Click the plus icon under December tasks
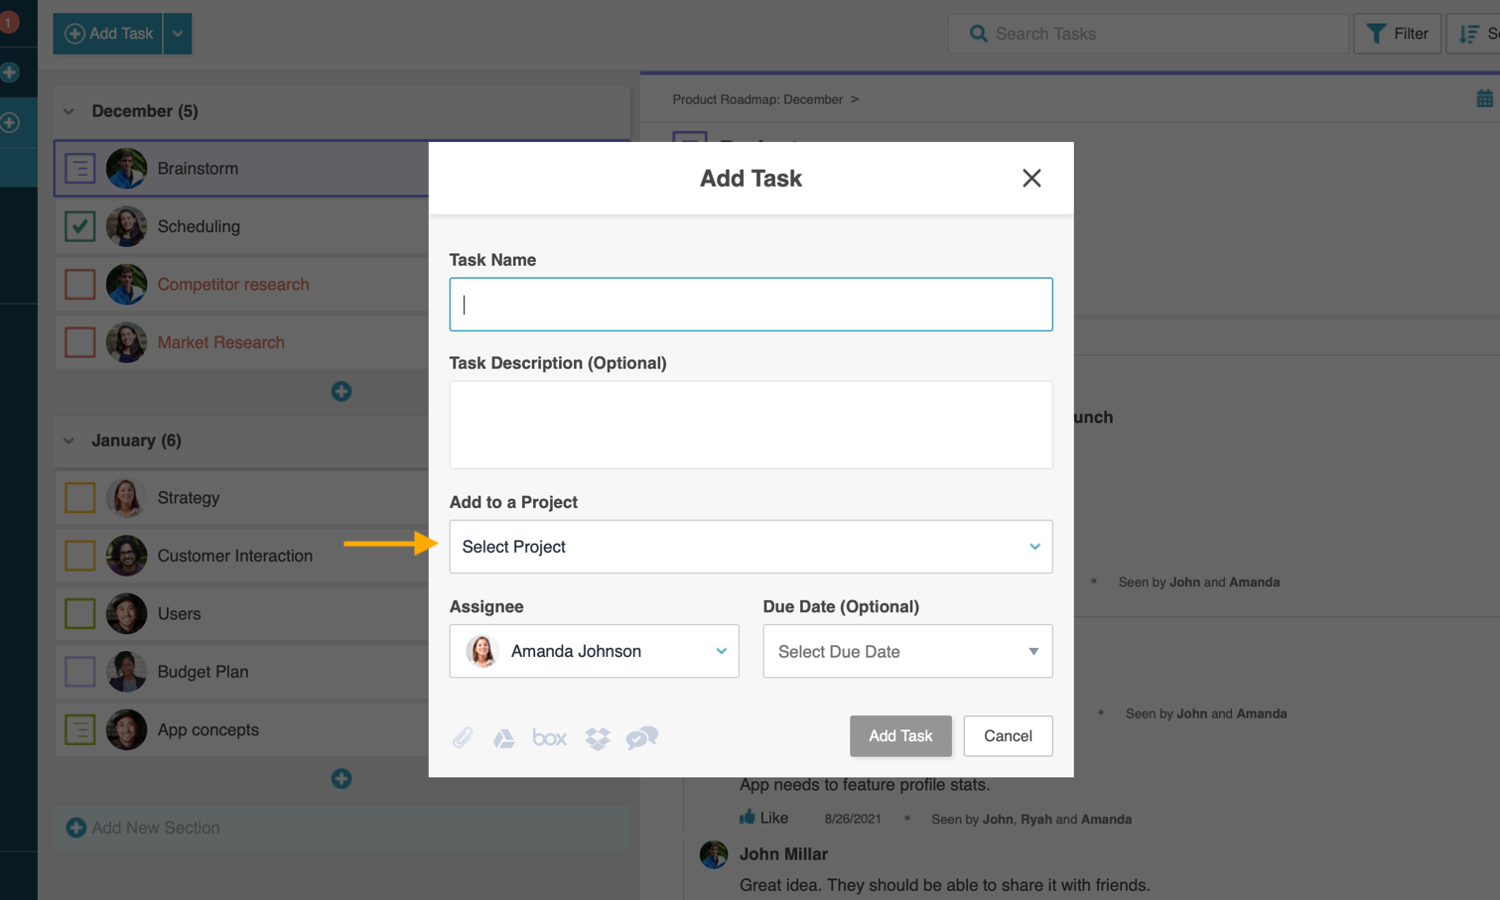1500x900 pixels. coord(341,391)
